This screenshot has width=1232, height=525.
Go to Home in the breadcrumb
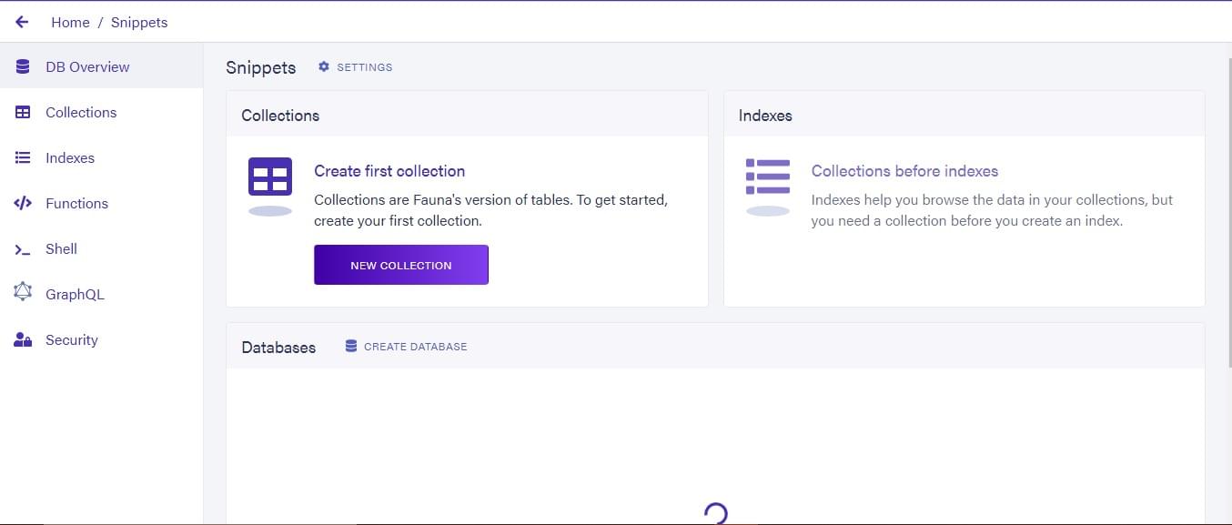70,22
